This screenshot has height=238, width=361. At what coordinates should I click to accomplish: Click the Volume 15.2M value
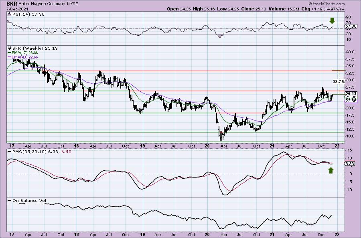(285, 9)
